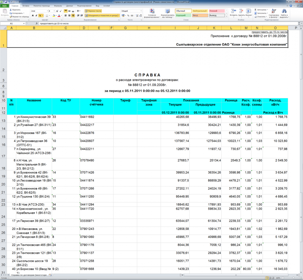Open the Name Box A1 dropdown arrow
The height and width of the screenshot is (280, 303).
24,24
